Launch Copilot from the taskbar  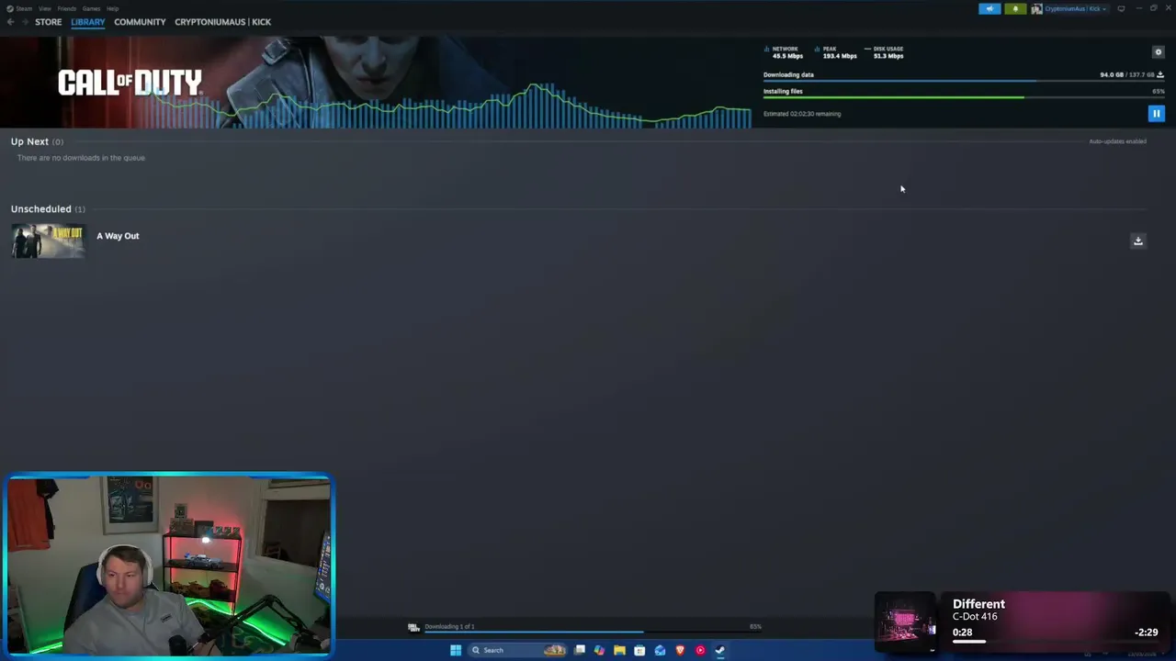click(599, 650)
